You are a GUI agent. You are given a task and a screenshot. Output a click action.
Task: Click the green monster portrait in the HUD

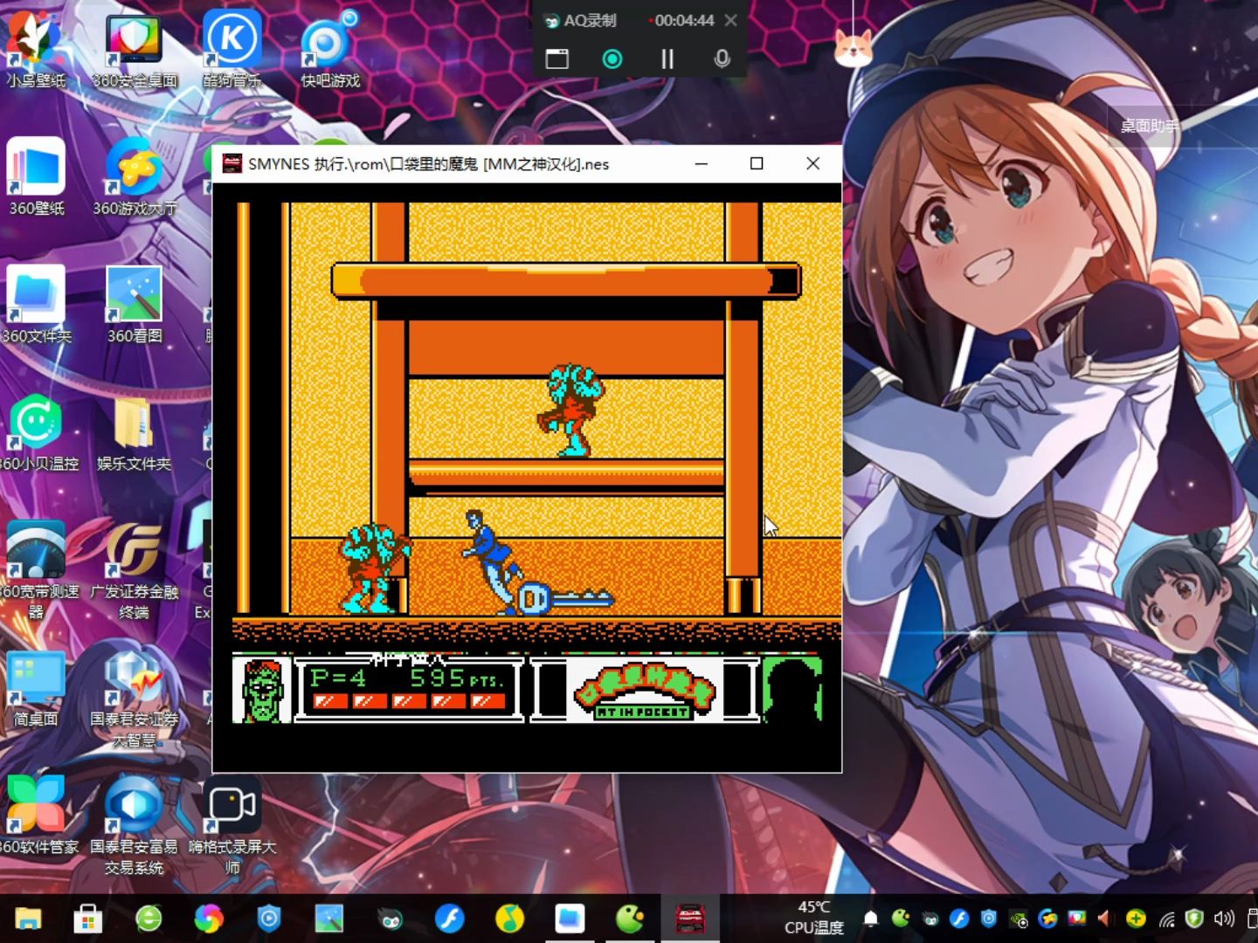tap(262, 690)
